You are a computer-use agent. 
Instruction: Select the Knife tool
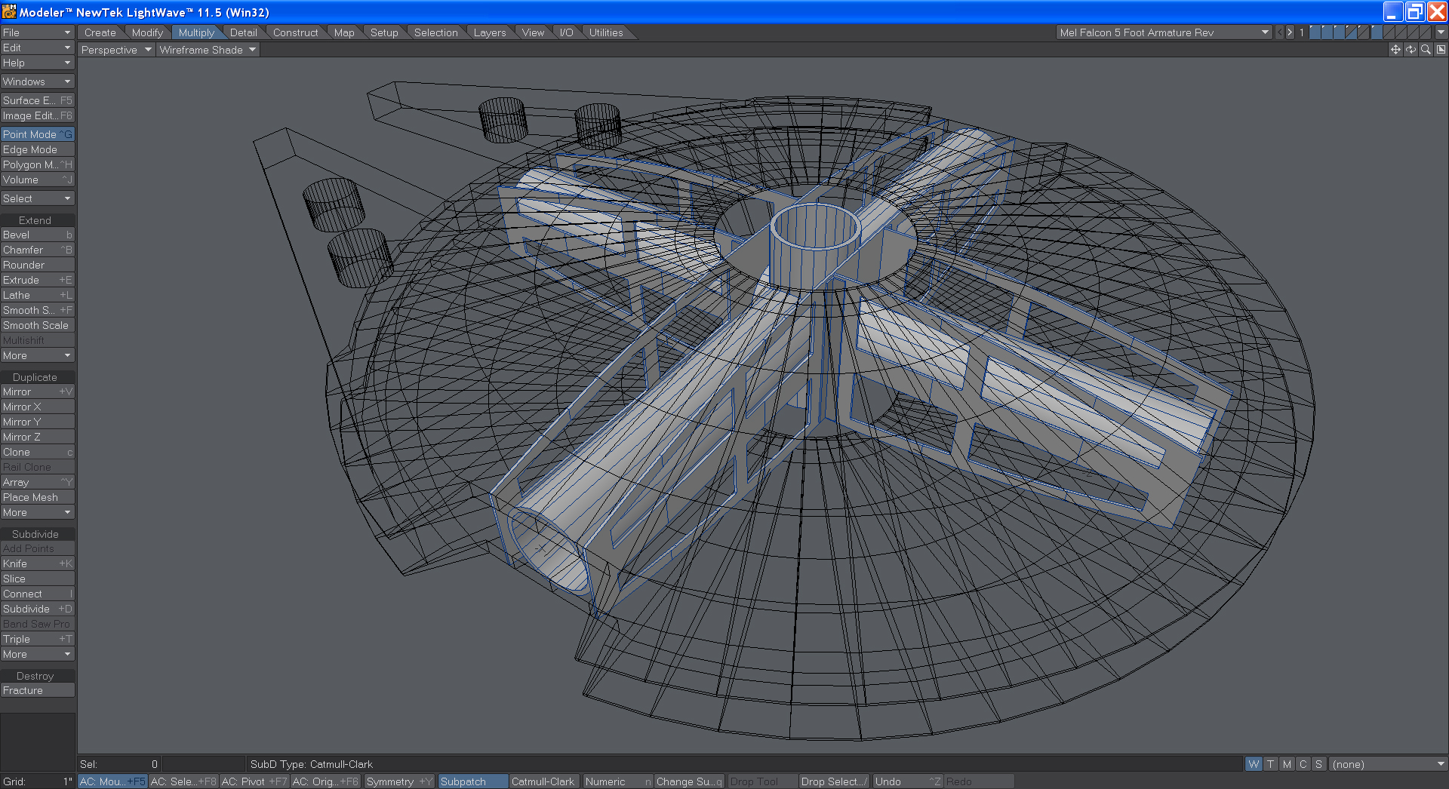(37, 563)
